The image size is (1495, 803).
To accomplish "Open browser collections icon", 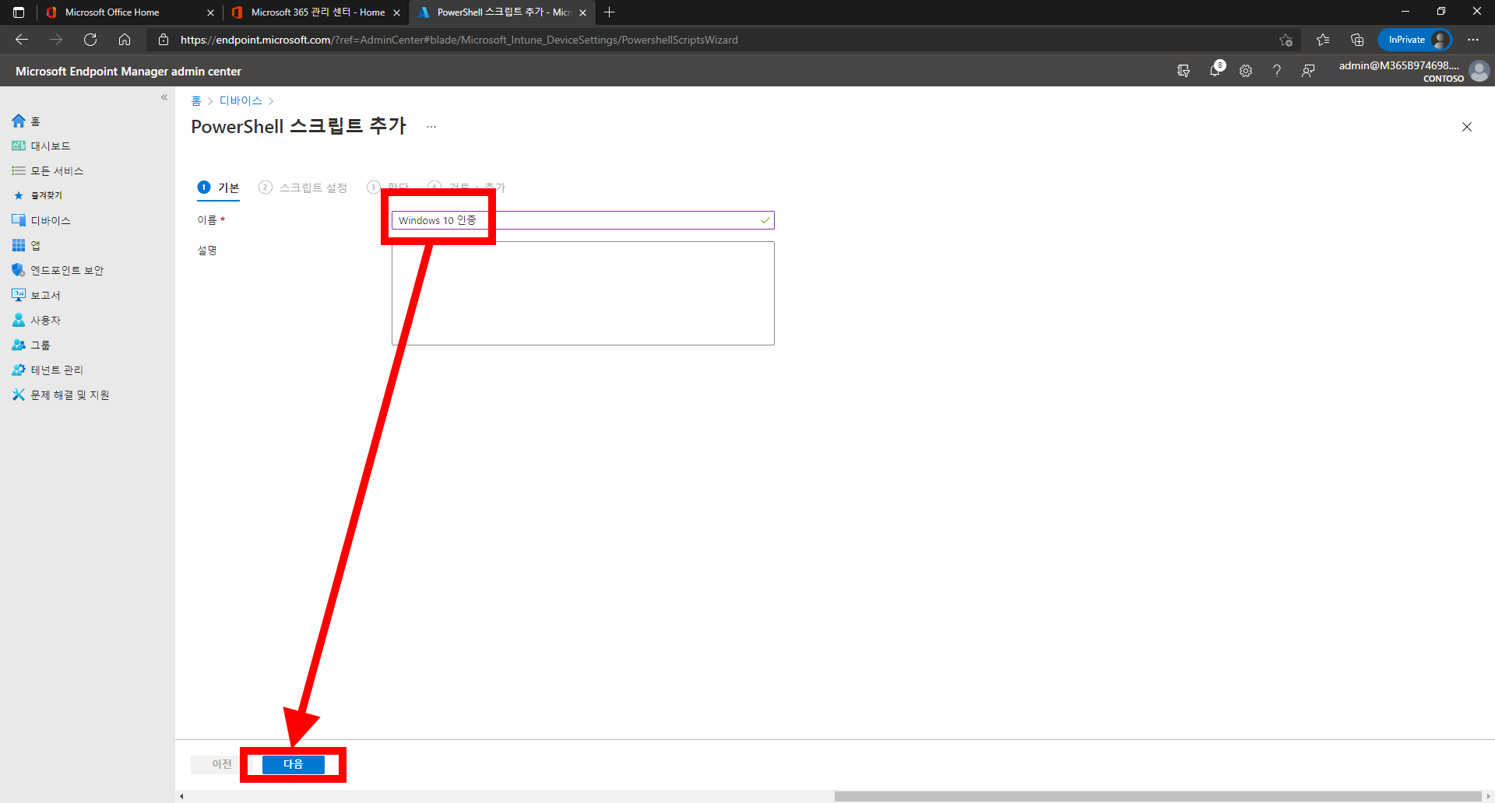I will pos(1357,40).
